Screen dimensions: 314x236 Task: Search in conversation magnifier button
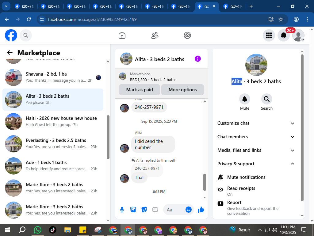point(266,99)
